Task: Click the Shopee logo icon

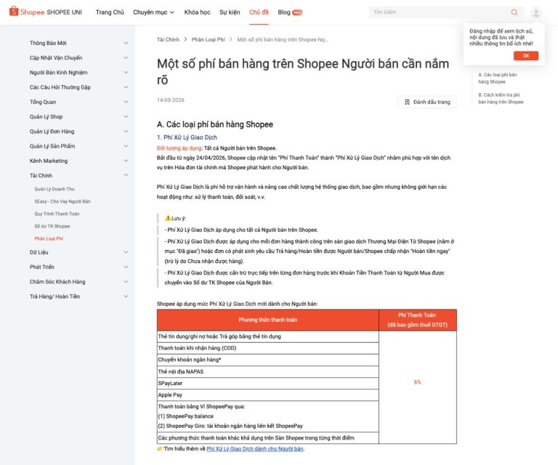Action: tap(14, 11)
